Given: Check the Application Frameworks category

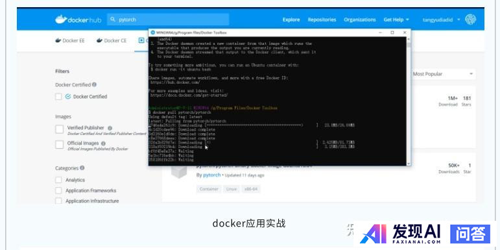Looking at the screenshot, I should coord(58,191).
